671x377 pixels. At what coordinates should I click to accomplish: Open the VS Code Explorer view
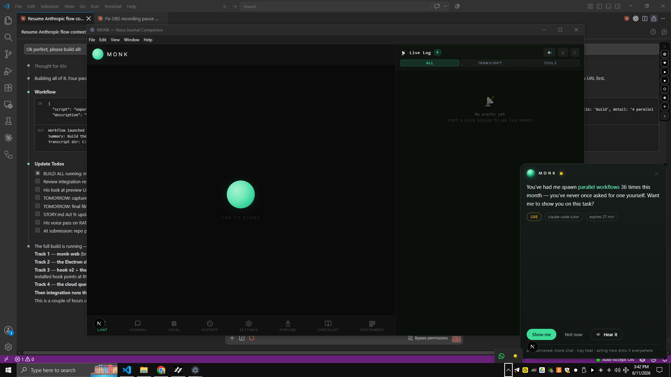click(8, 21)
